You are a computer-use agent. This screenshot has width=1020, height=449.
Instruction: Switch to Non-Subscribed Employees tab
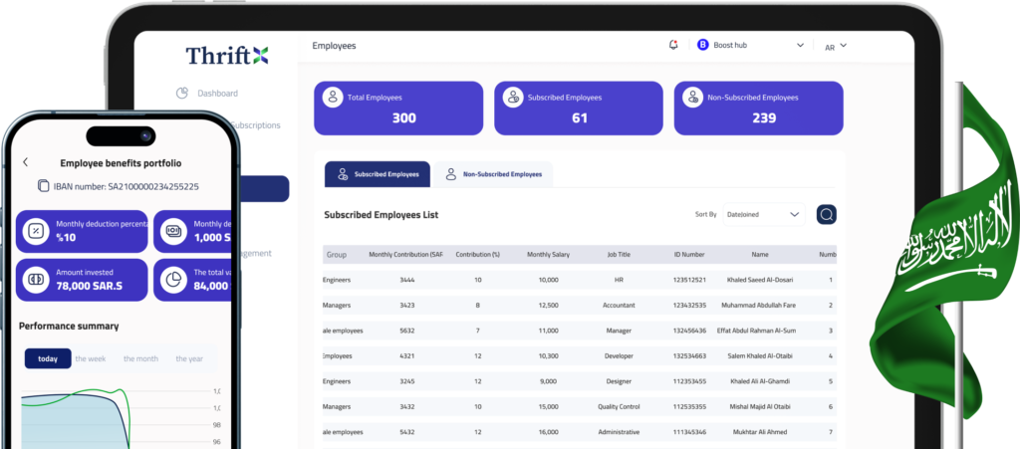[x=494, y=174]
